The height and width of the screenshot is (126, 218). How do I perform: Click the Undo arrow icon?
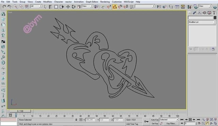click(4, 7)
